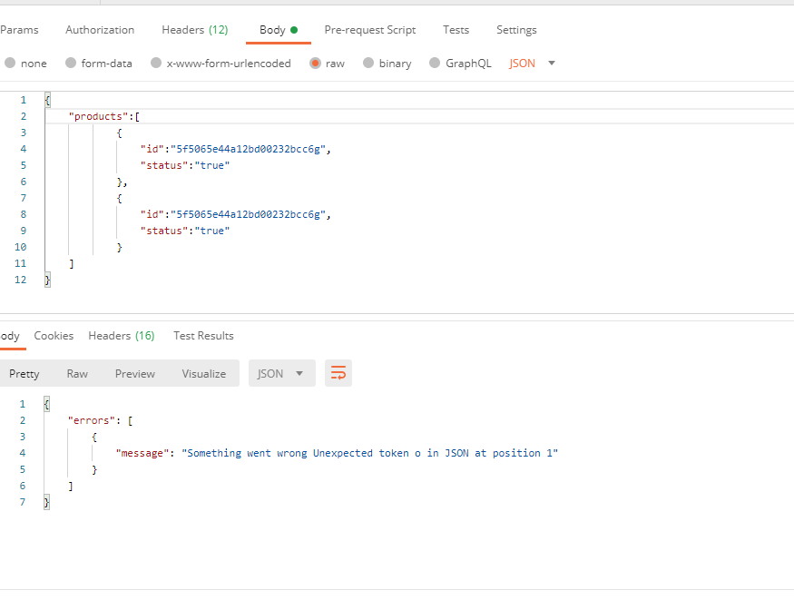794x600 pixels.
Task: Choose GraphQL body type radio
Action: point(435,64)
